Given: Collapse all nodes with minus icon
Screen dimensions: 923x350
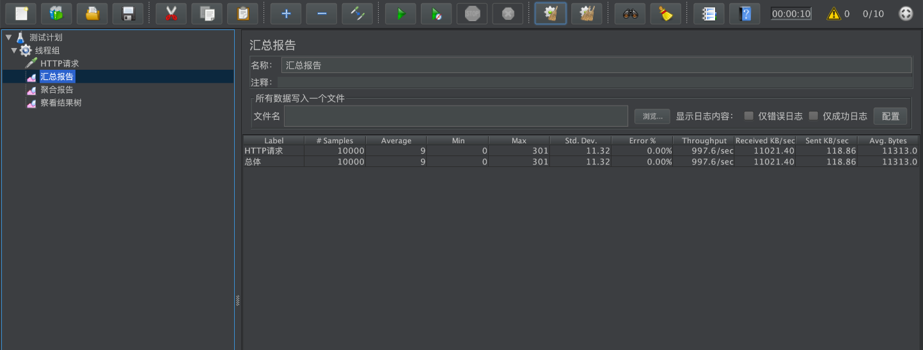Looking at the screenshot, I should point(322,13).
